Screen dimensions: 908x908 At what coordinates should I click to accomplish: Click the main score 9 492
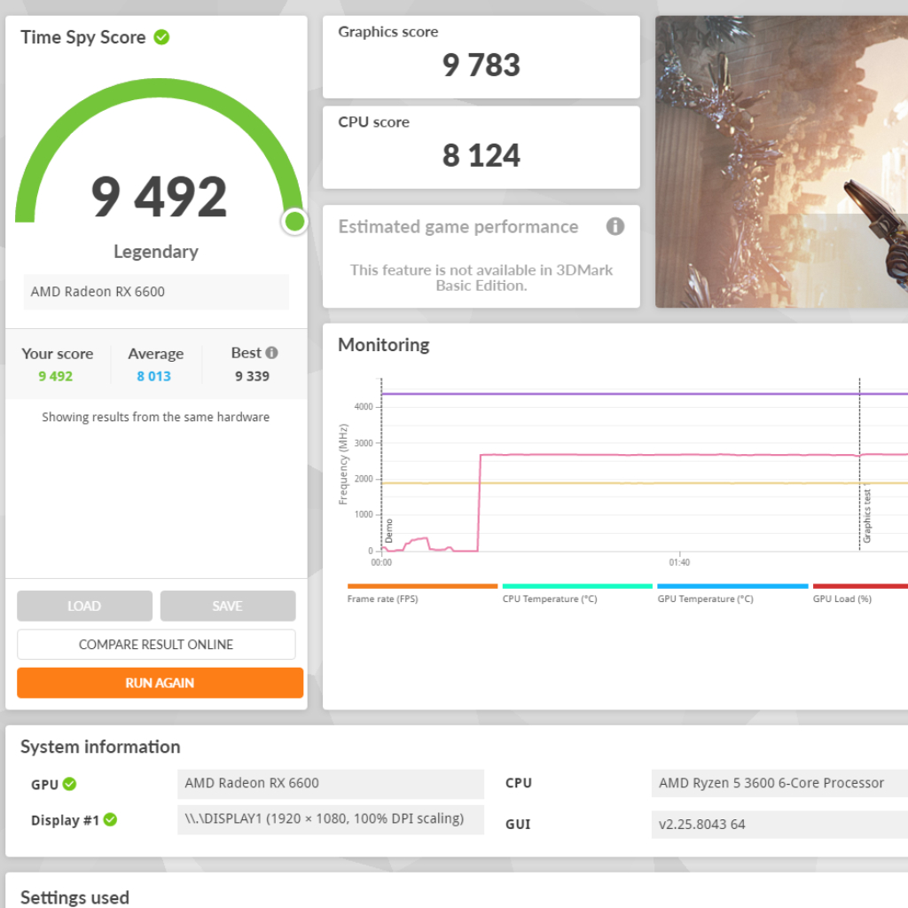(159, 197)
